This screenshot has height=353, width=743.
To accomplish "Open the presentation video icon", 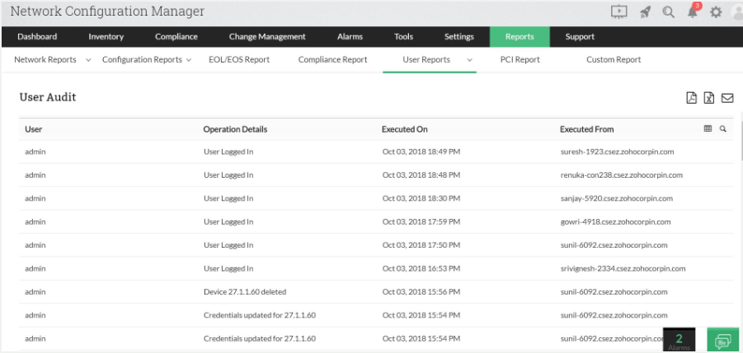I will coord(619,12).
